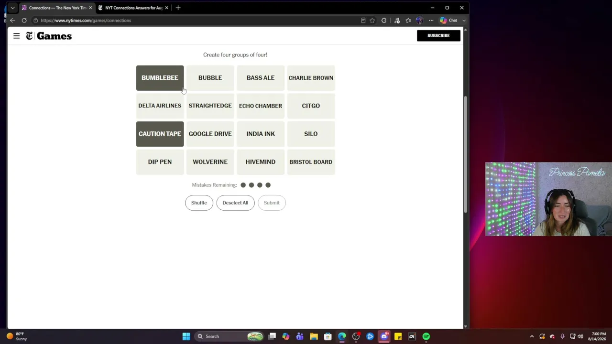
Task: Deselect the CAUTION TAPE tile
Action: [160, 134]
